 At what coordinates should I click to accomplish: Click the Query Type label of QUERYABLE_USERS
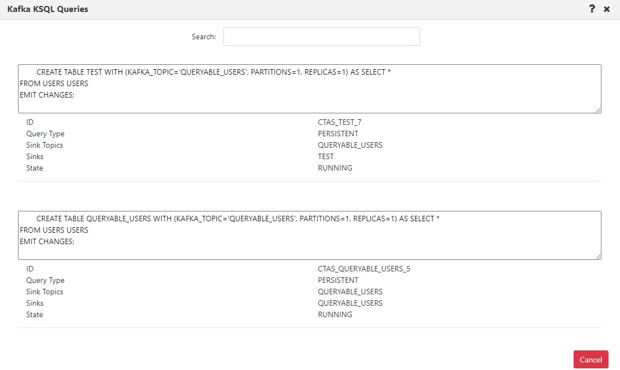45,280
